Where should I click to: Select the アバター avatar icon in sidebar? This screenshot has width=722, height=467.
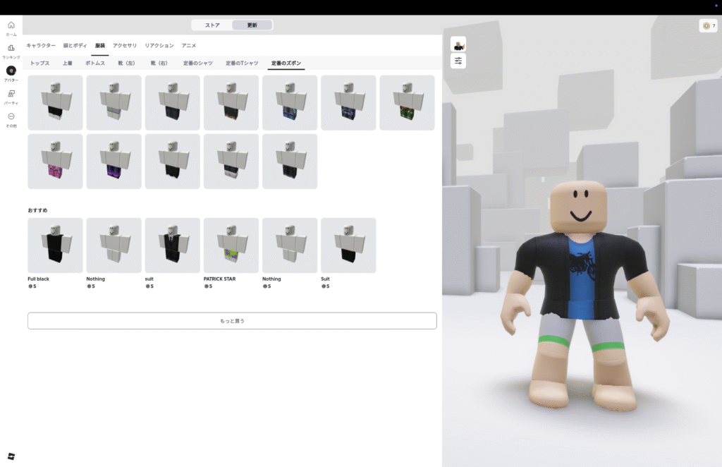pyautogui.click(x=11, y=71)
